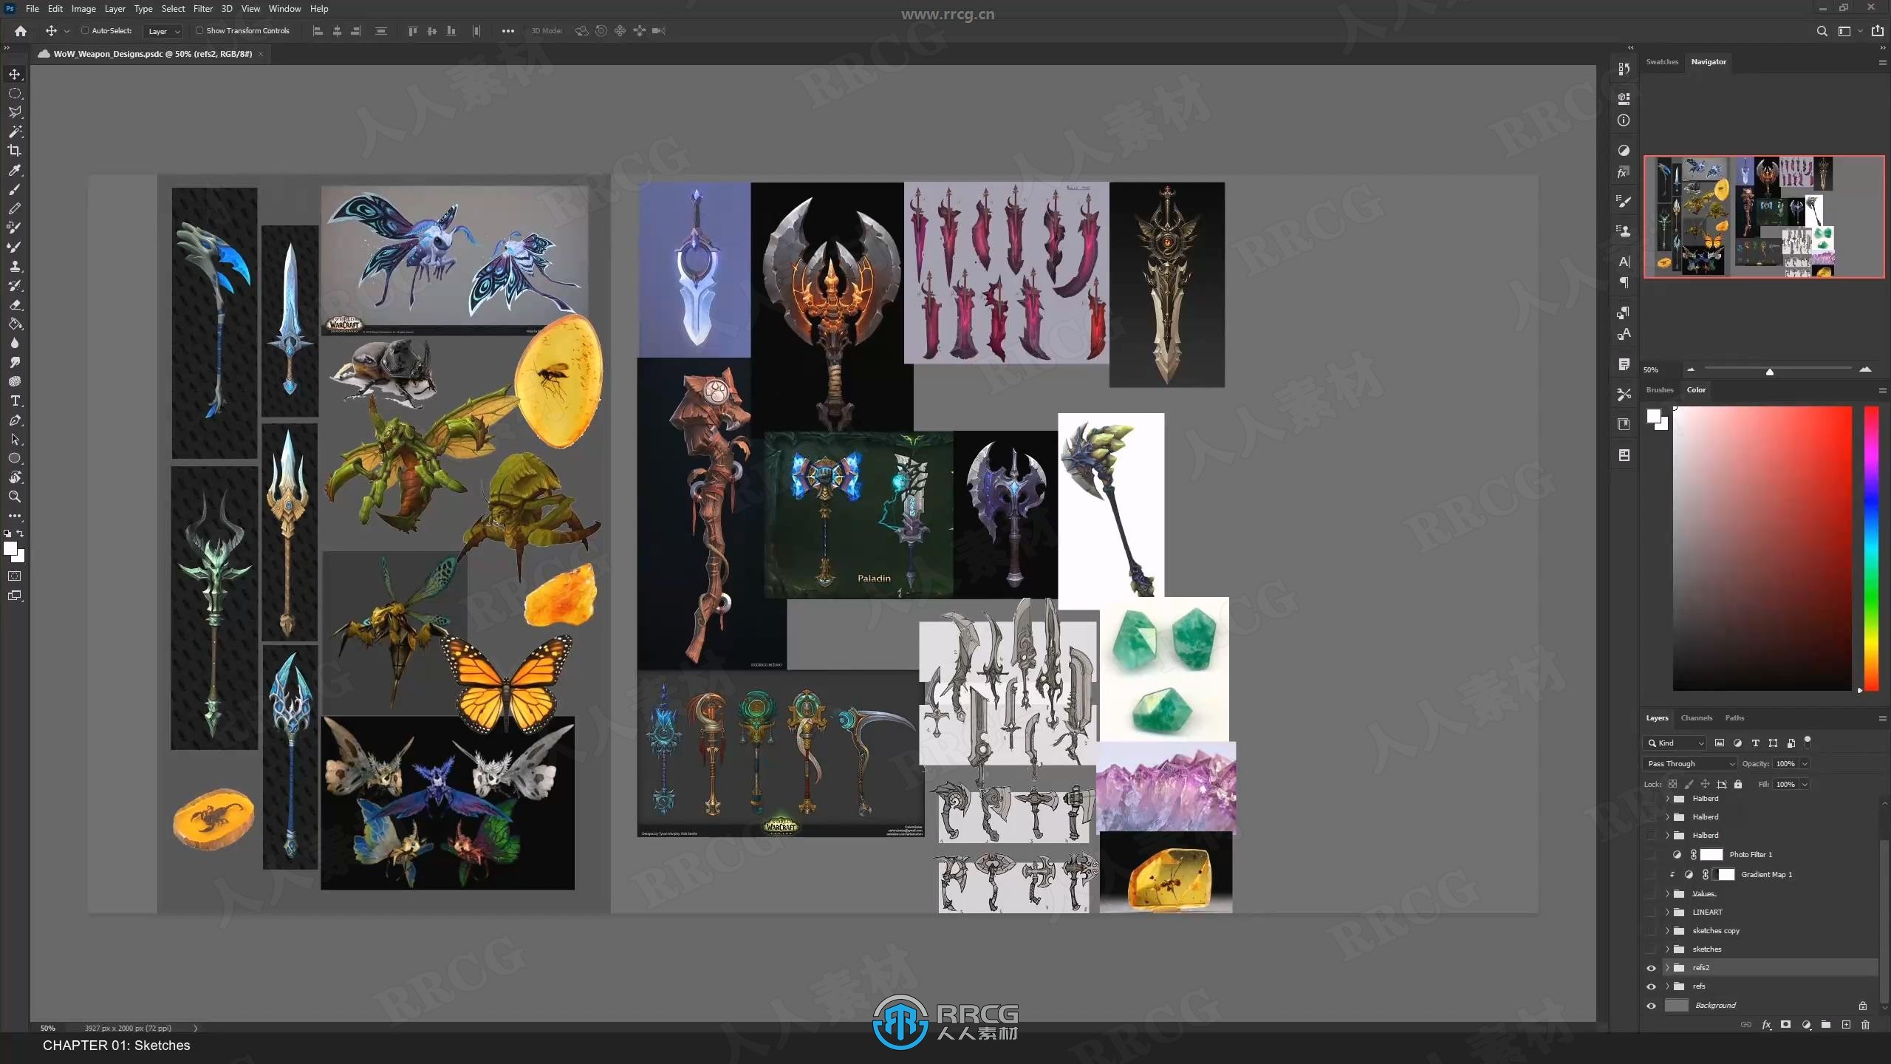Switch to the Channels tab
Viewport: 1891px width, 1064px height.
point(1696,718)
